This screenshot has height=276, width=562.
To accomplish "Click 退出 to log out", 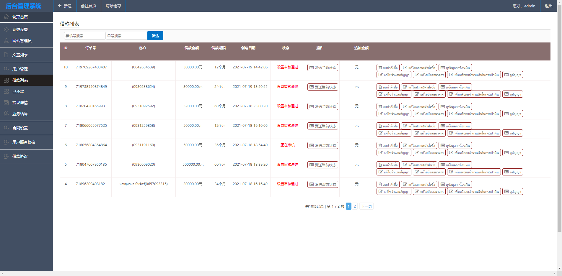I will (548, 6).
